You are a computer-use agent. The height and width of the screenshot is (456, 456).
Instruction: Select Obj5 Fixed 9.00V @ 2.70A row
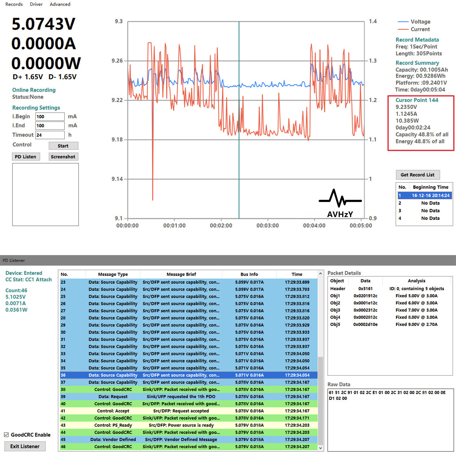coord(390,325)
